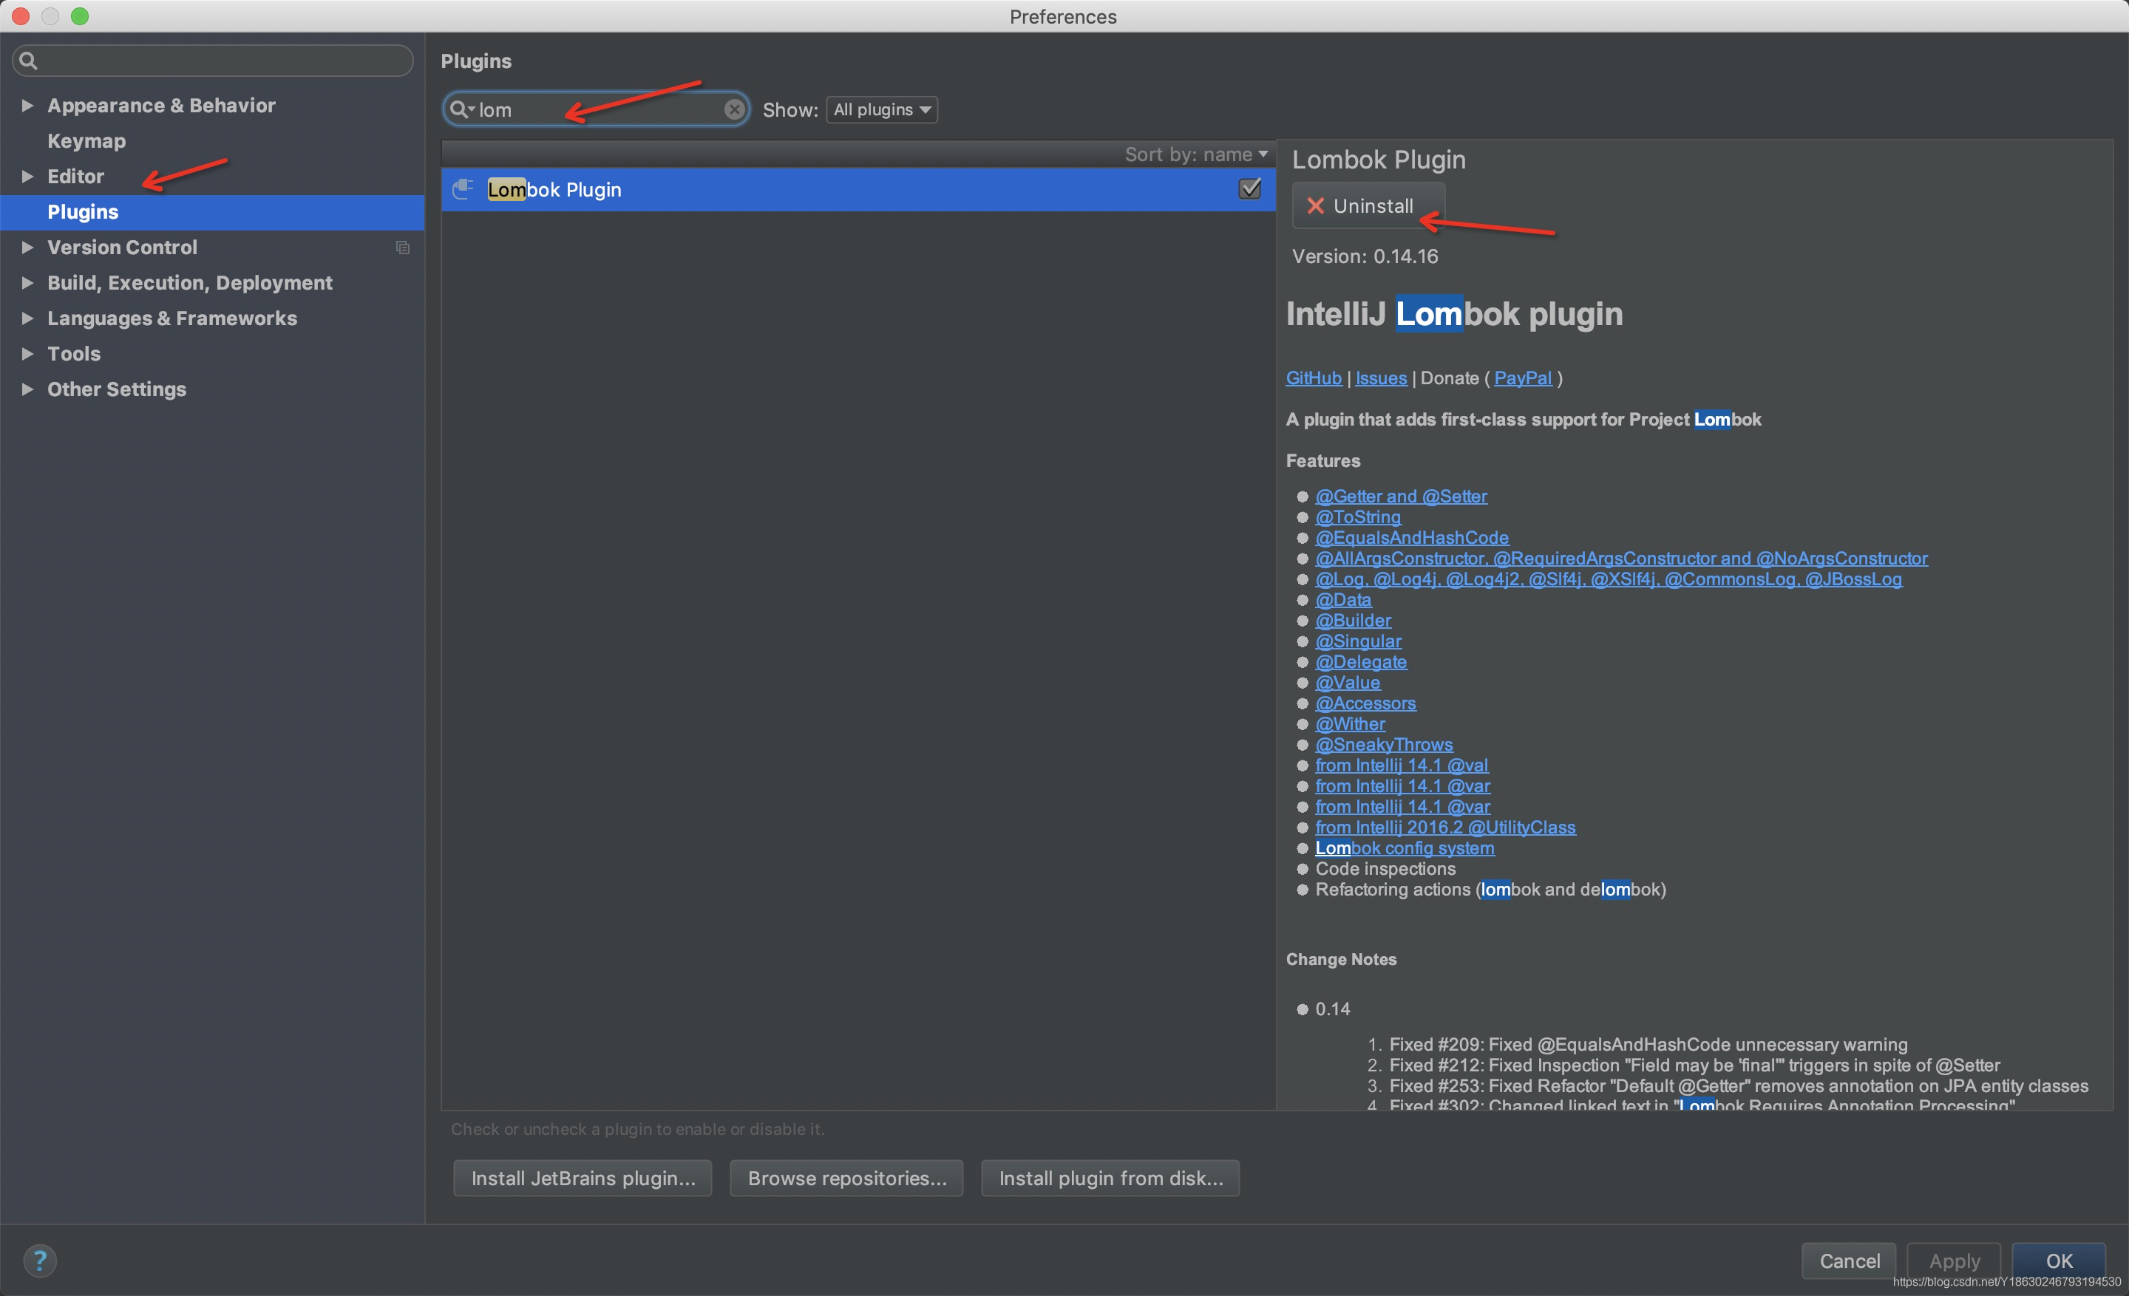Click Install plugin from disk button
Viewport: 2129px width, 1296px height.
tap(1110, 1178)
